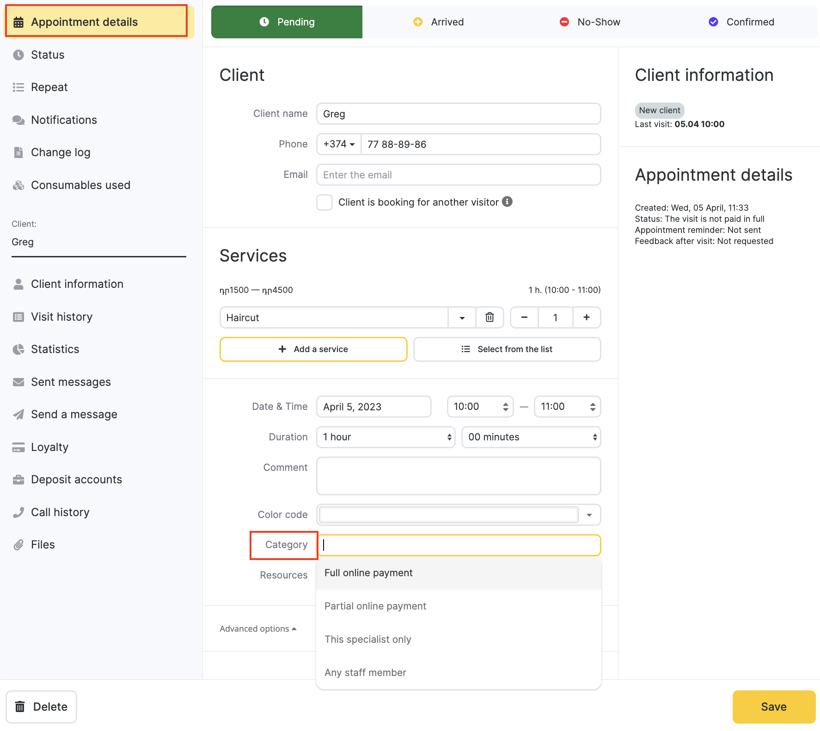The height and width of the screenshot is (731, 820).
Task: Increase Haircut quantity with plus button
Action: coord(587,317)
